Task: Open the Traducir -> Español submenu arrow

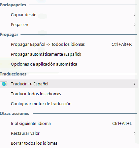Action: [x=134, y=84]
